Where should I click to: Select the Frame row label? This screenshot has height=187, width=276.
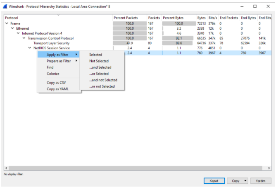tap(15, 24)
